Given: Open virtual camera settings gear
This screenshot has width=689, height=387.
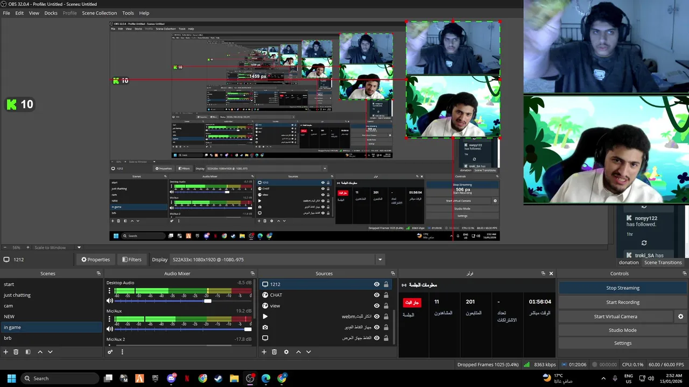Looking at the screenshot, I should pyautogui.click(x=680, y=317).
